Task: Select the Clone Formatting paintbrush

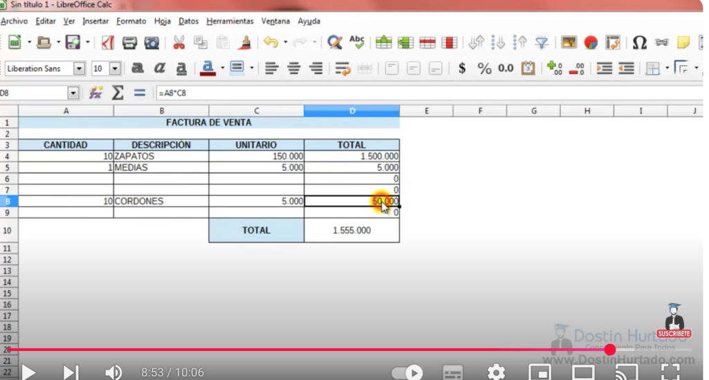Action: point(245,42)
